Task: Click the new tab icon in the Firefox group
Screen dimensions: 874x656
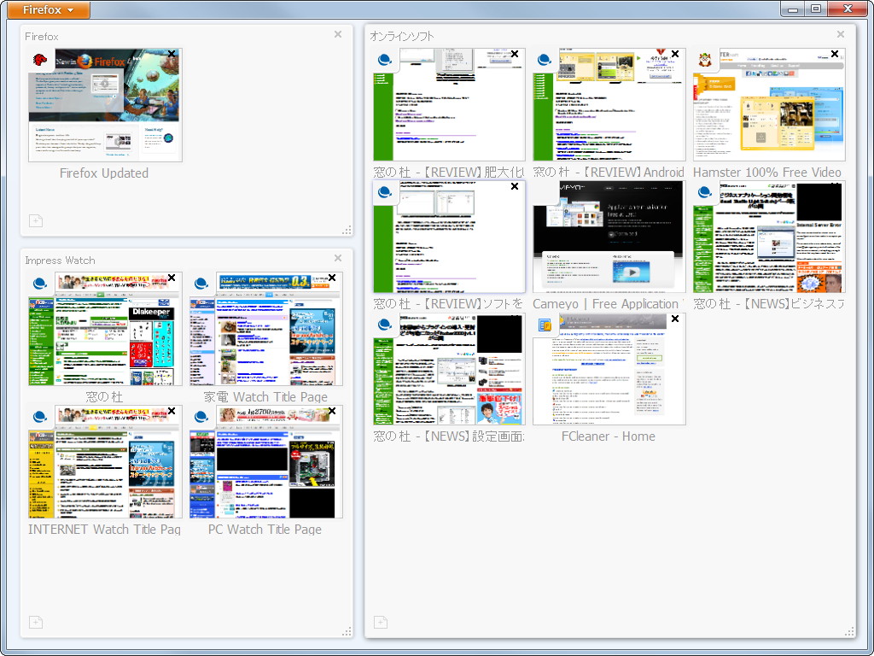Action: click(35, 220)
